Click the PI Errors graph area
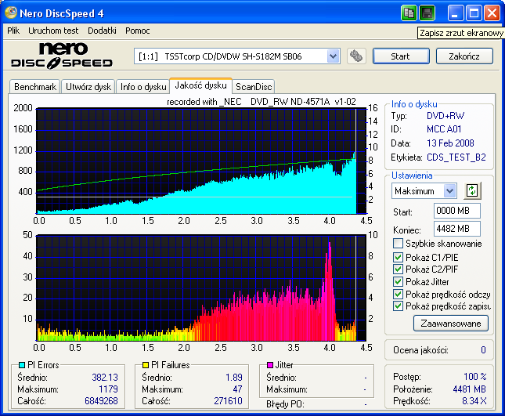The width and height of the screenshot is (505, 416). 202,161
